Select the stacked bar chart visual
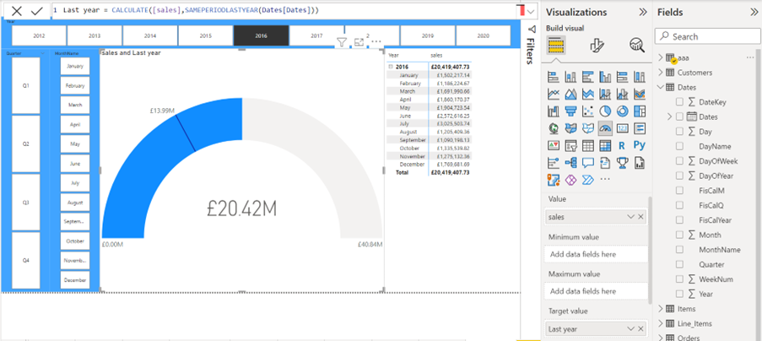 tap(553, 77)
